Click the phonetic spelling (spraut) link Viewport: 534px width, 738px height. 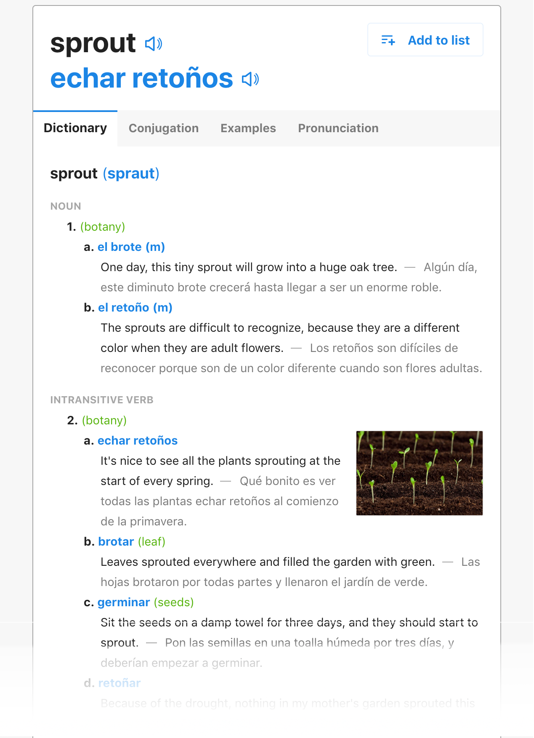[x=131, y=173]
